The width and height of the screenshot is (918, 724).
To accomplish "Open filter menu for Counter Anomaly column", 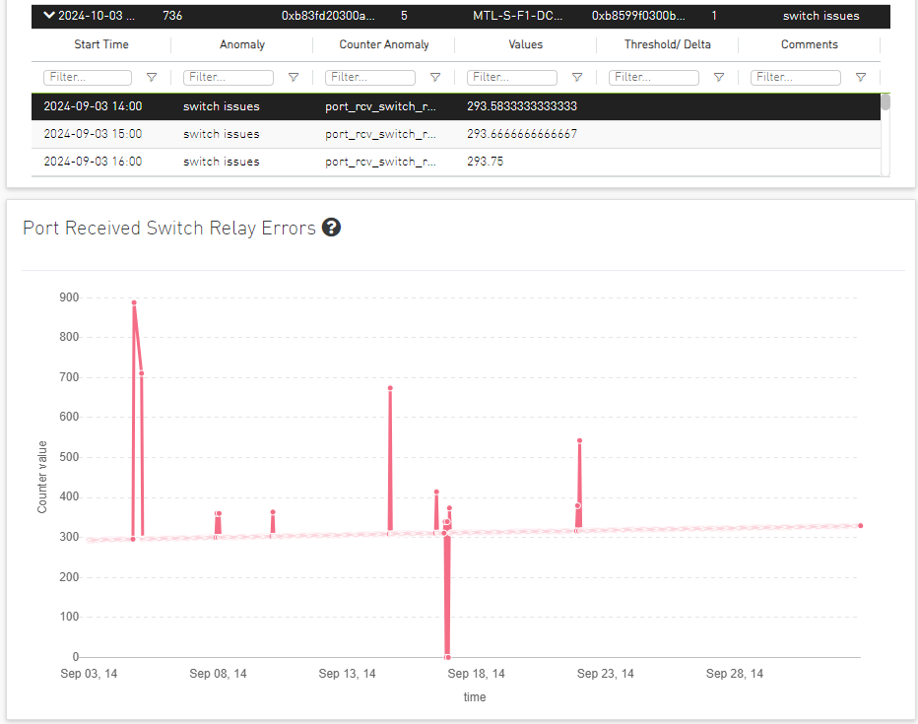I will pos(435,78).
